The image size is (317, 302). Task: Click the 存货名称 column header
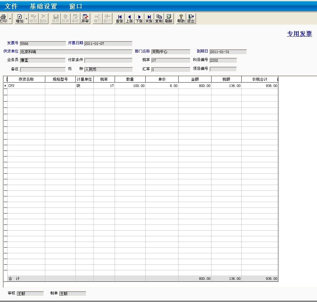tap(26, 79)
